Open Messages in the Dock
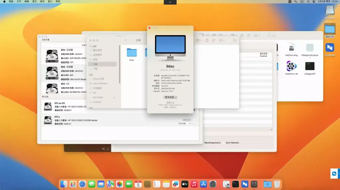This screenshot has width=340, height=190. tap(92, 184)
